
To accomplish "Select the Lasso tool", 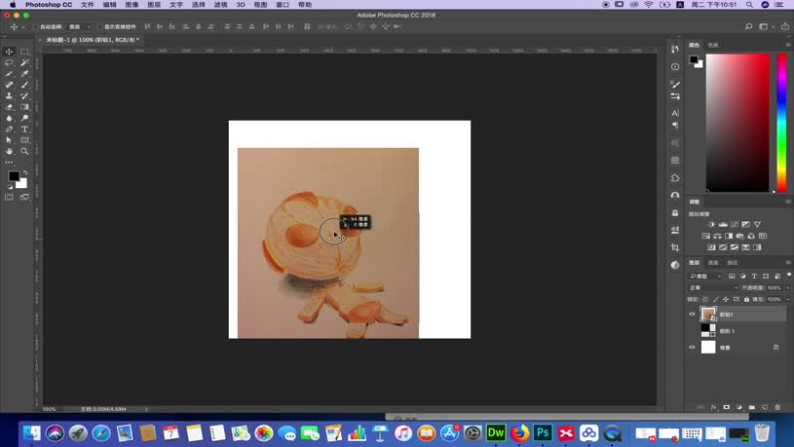I will click(9, 62).
